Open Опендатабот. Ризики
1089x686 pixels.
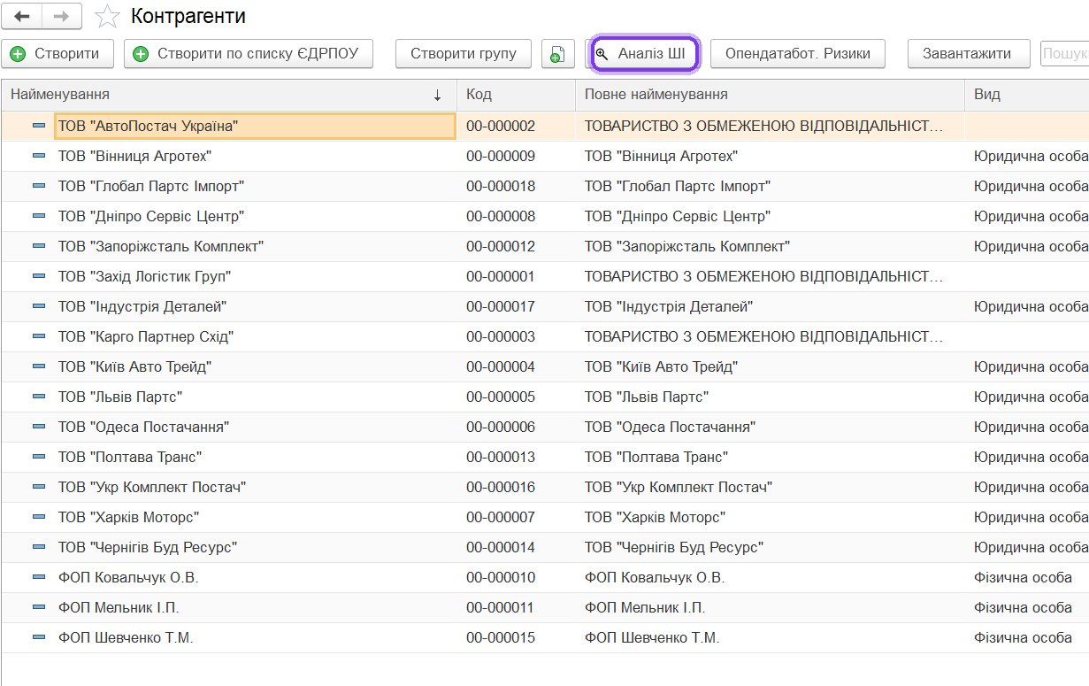pos(798,54)
